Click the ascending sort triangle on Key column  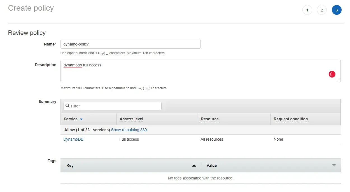point(194,165)
